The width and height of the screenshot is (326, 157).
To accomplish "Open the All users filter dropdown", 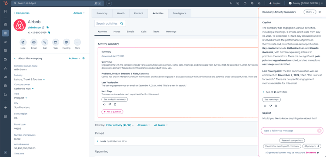I will [x=143, y=125].
